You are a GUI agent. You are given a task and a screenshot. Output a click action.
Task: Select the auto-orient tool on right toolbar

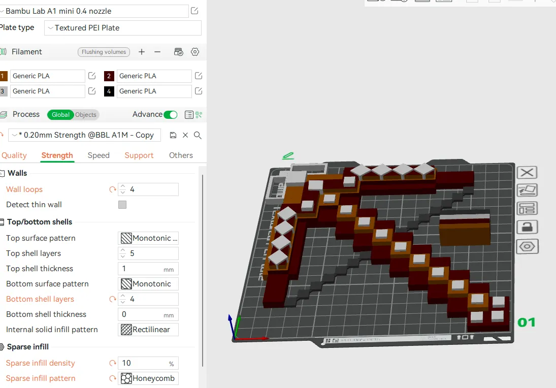(x=527, y=190)
